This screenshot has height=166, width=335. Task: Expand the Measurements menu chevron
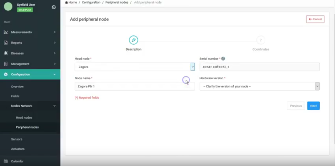pos(54,32)
